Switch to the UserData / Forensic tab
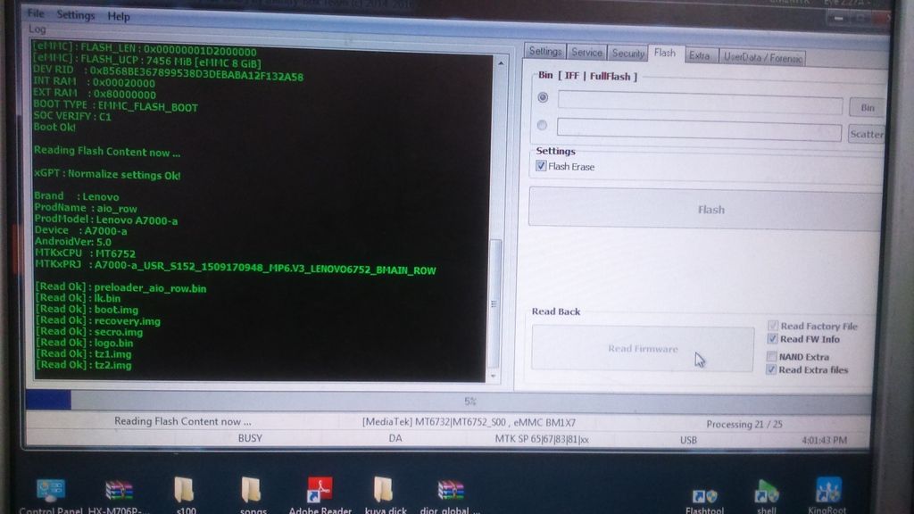Screen dimensions: 914x514 (762, 57)
